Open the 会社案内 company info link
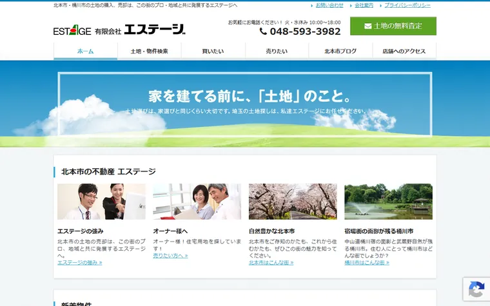This screenshot has height=306, width=490. (x=364, y=5)
